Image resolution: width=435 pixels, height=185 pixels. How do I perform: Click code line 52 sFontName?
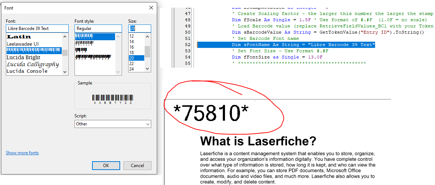pyautogui.click(x=304, y=45)
